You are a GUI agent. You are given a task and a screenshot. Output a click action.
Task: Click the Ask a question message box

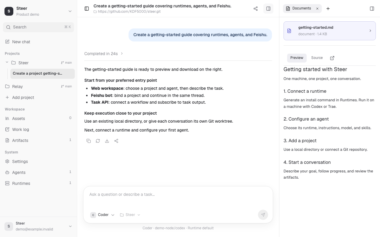pos(178,195)
